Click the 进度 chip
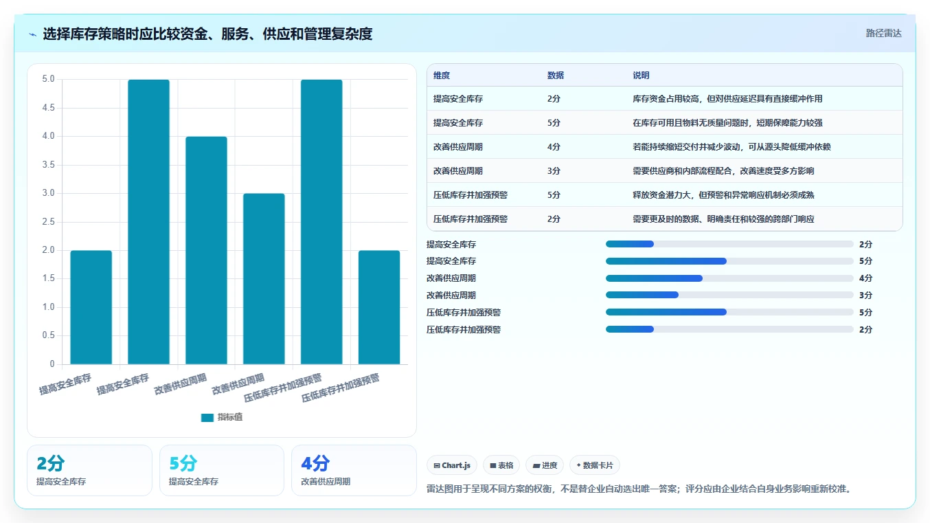The width and height of the screenshot is (930, 523). tap(545, 465)
